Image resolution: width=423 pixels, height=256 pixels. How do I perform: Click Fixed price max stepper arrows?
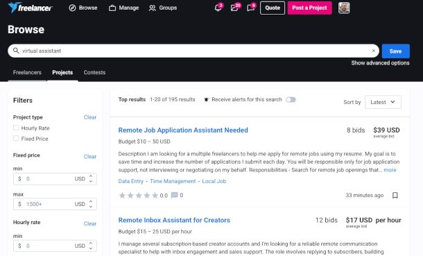click(x=91, y=204)
